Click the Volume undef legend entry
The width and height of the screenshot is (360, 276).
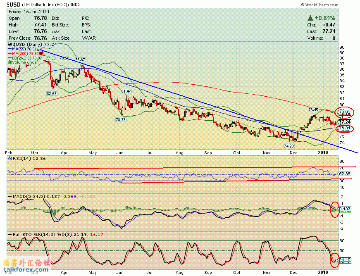tap(23, 62)
